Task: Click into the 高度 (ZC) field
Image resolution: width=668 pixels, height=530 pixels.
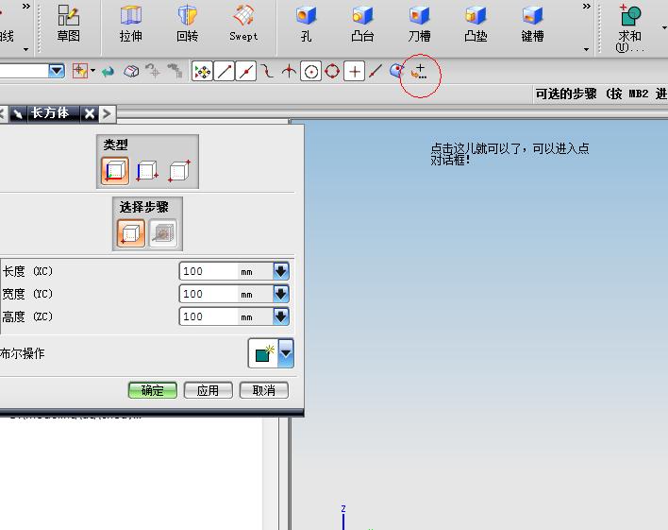Action: coord(209,316)
